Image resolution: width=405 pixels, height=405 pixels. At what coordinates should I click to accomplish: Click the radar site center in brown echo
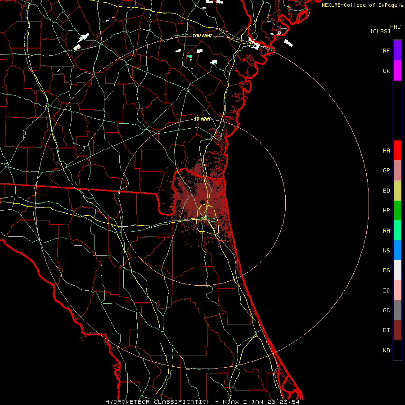tap(202, 202)
